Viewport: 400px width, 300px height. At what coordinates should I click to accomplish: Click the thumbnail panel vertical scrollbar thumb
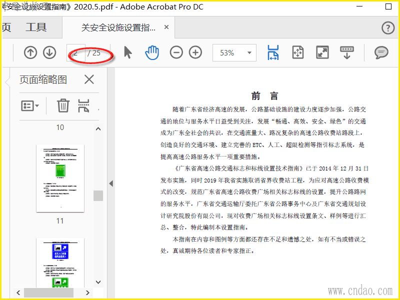pos(98,195)
